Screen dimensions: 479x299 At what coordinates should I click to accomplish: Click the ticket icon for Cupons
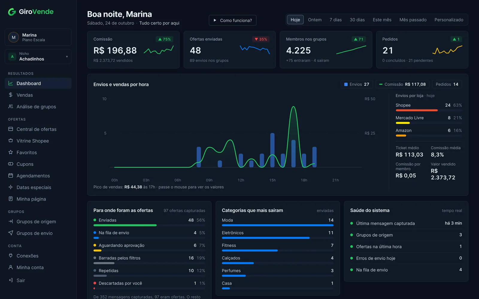click(x=10, y=164)
